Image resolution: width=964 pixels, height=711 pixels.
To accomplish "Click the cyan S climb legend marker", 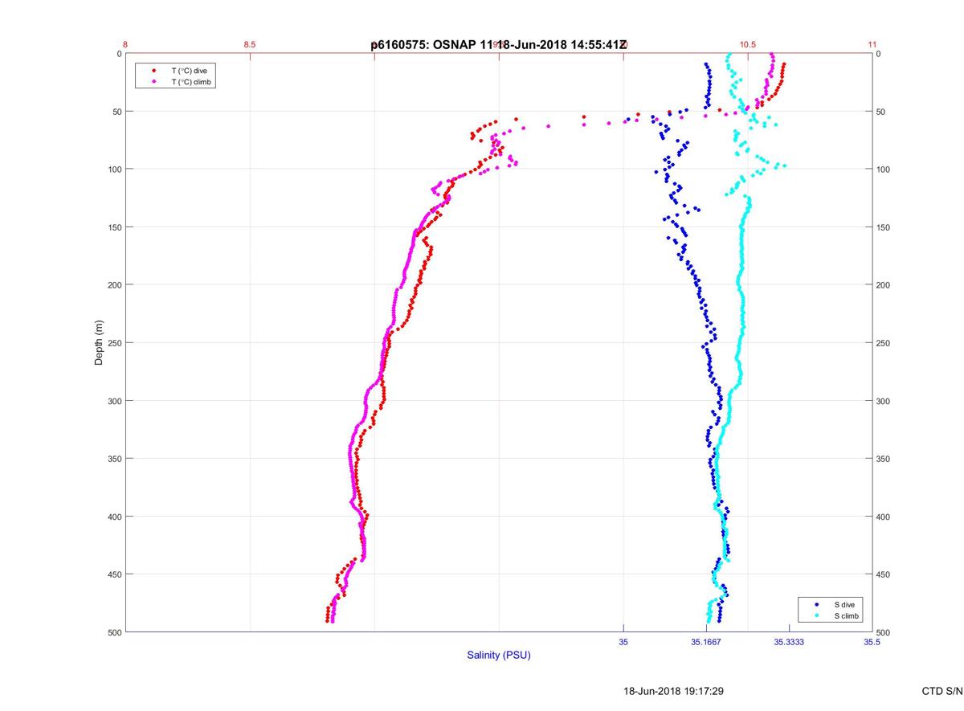I will coord(817,615).
